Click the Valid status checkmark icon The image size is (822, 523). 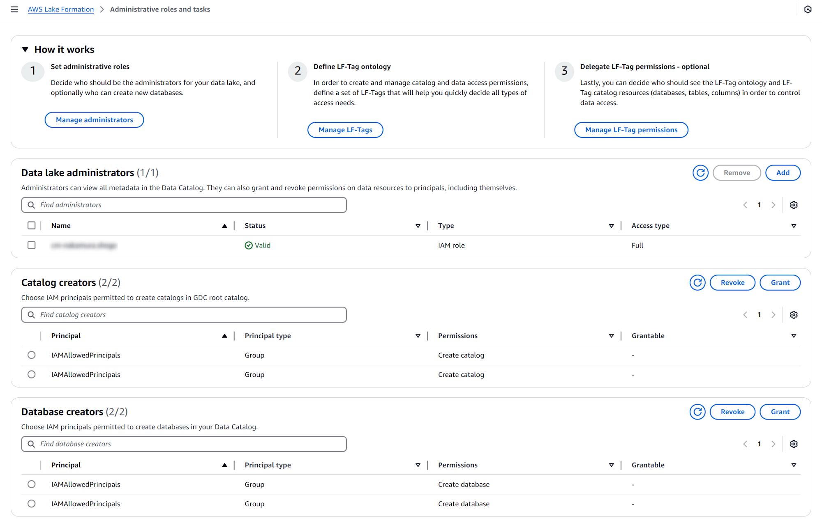point(248,245)
